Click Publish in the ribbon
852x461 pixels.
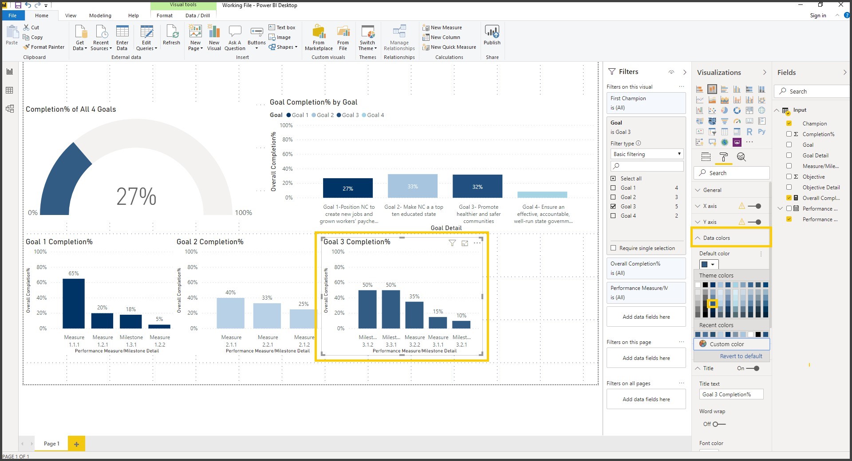pos(492,35)
